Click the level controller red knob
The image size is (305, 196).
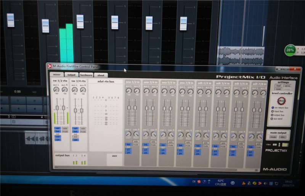point(281,101)
